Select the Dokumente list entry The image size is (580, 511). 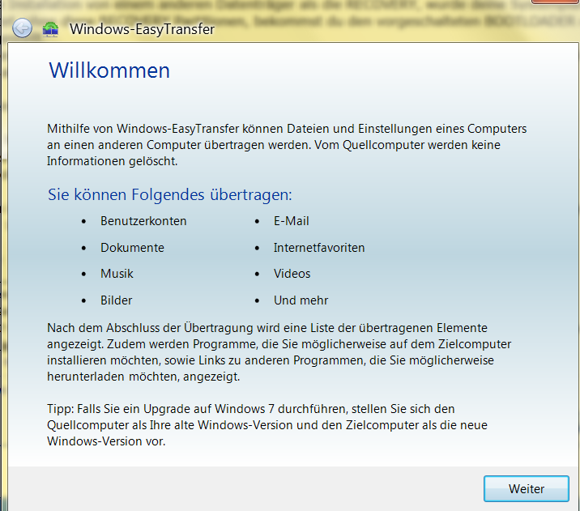coord(132,247)
